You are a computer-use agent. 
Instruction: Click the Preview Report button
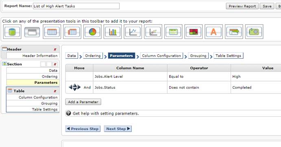(x=242, y=6)
